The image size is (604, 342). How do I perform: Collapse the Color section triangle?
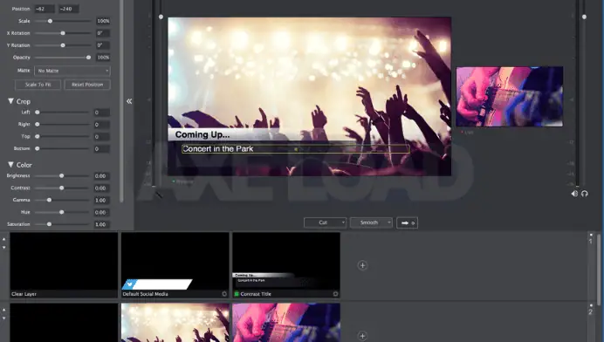coord(10,165)
